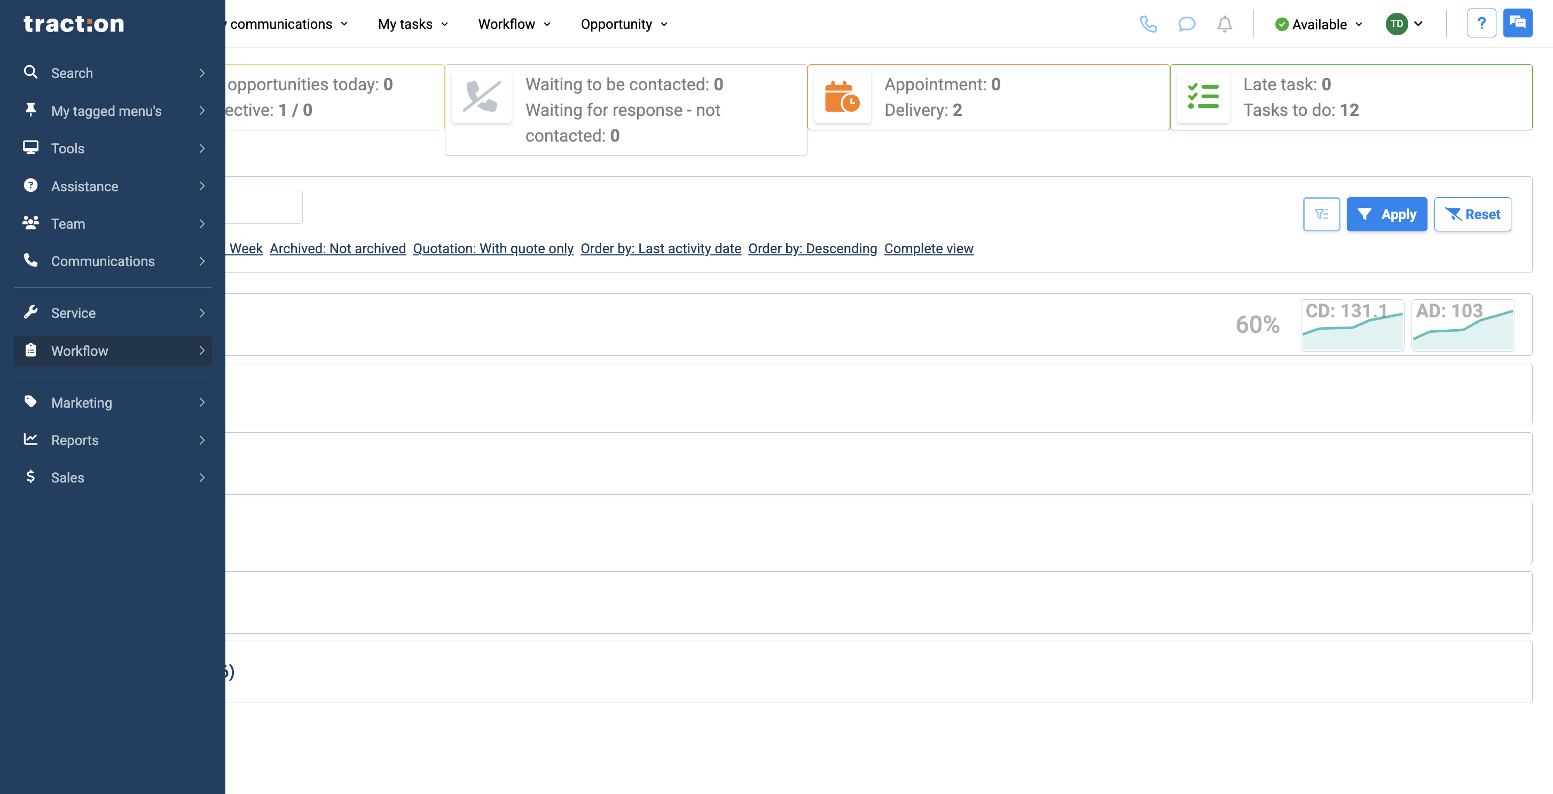This screenshot has width=1553, height=794.
Task: Open advanced filters via the funnel icon near Apply
Action: [x=1322, y=214]
